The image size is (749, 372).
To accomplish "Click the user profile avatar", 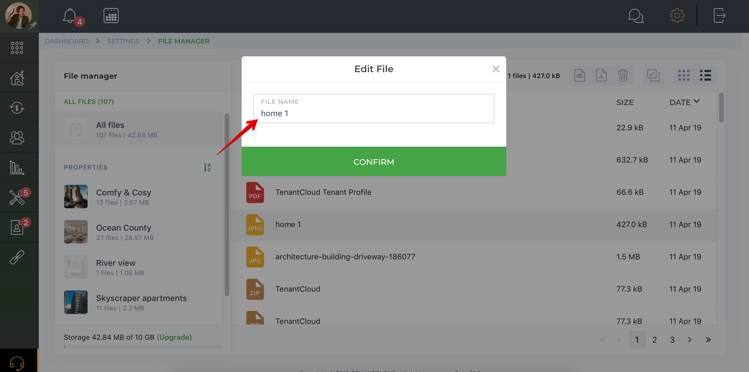I will [18, 16].
